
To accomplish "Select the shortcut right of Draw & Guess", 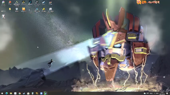I will pyautogui.click(x=37, y=10).
